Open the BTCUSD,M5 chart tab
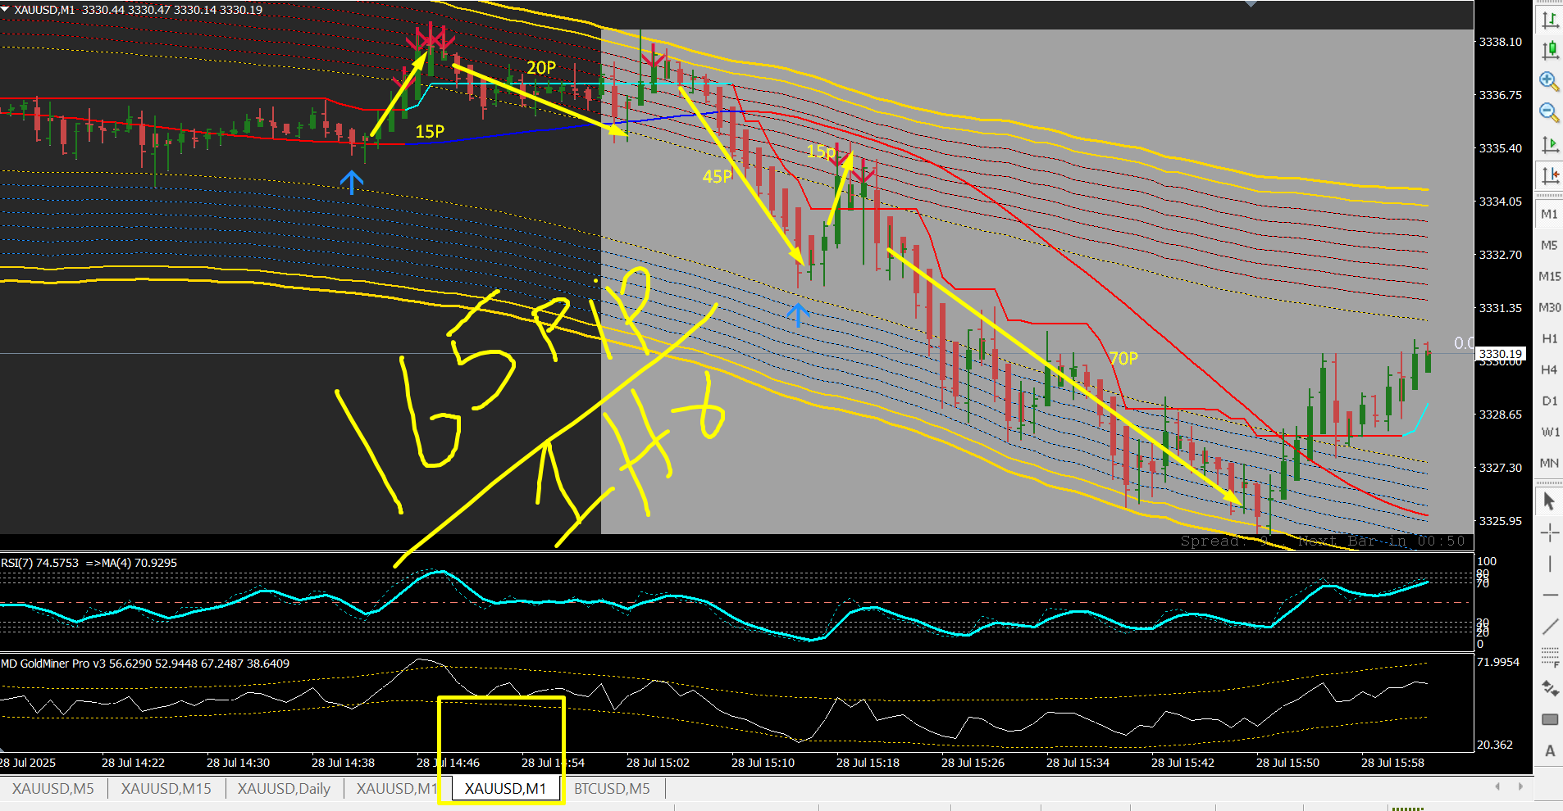 tap(612, 789)
